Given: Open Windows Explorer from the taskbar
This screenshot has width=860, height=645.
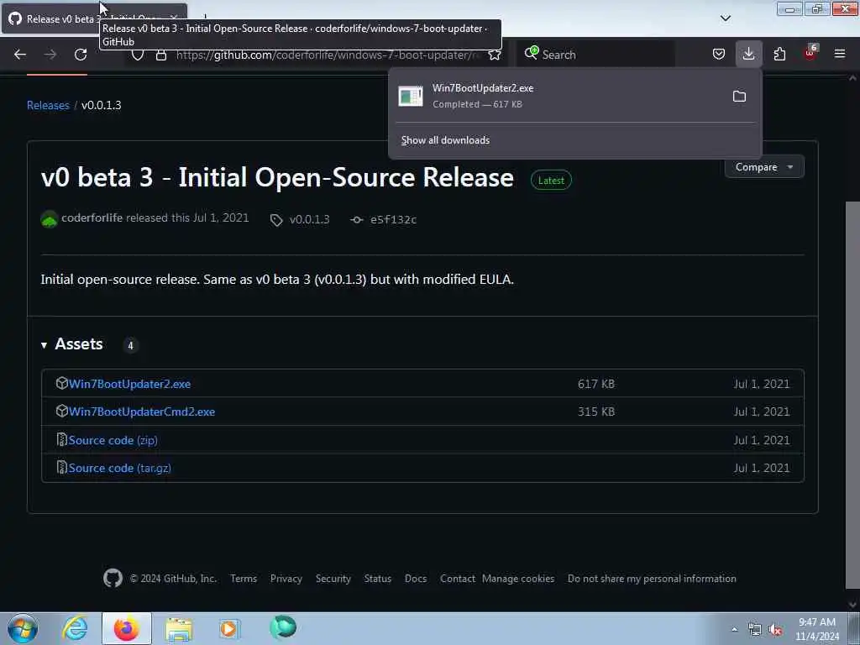Looking at the screenshot, I should [178, 628].
